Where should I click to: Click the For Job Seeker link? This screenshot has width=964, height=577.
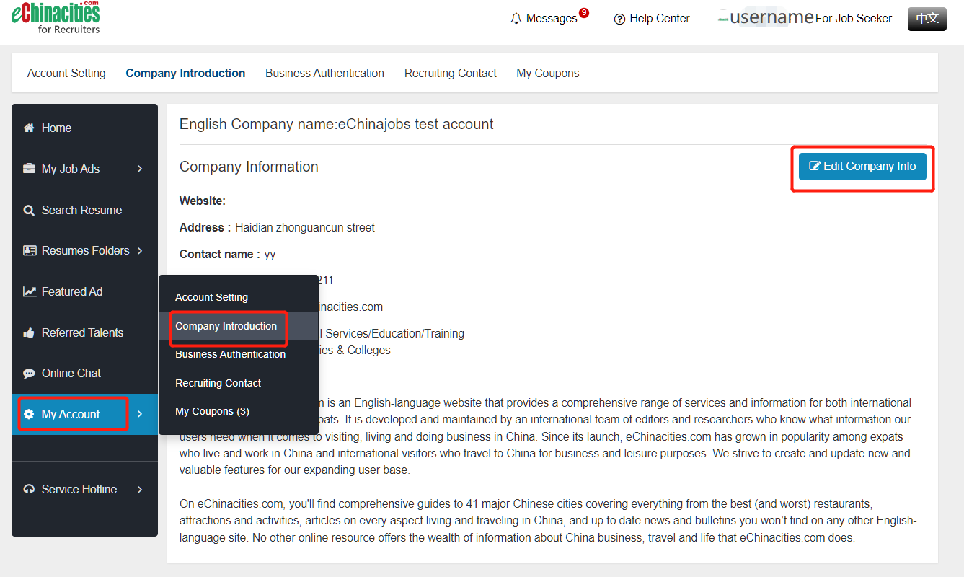(854, 19)
